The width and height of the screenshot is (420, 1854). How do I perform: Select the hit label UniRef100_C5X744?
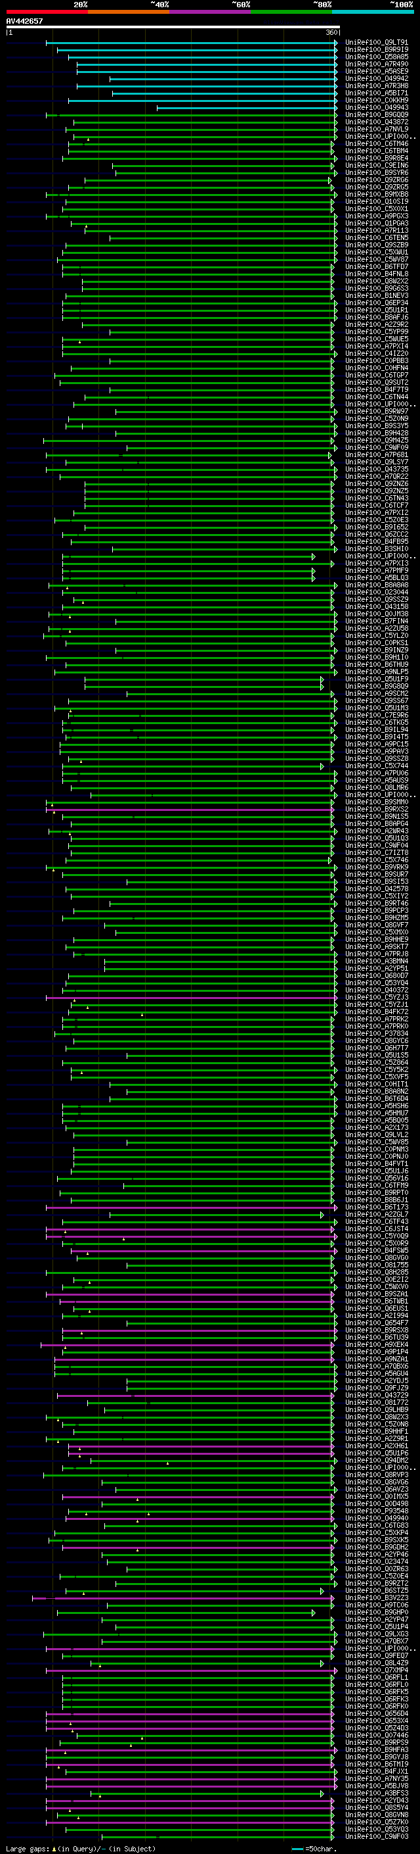click(376, 766)
